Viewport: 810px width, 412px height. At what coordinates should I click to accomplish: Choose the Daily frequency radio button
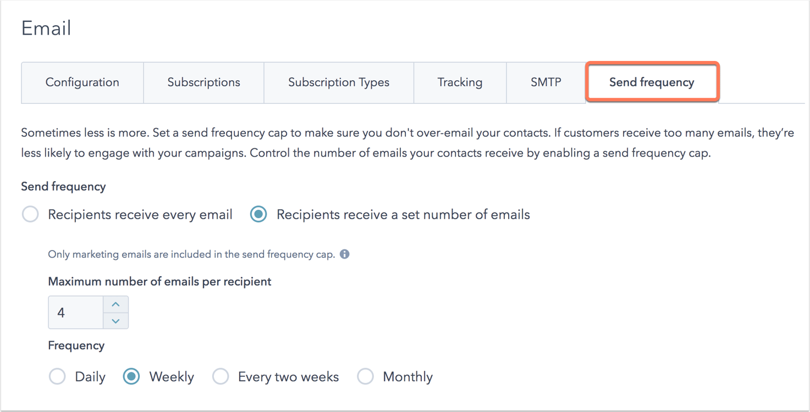(x=57, y=377)
